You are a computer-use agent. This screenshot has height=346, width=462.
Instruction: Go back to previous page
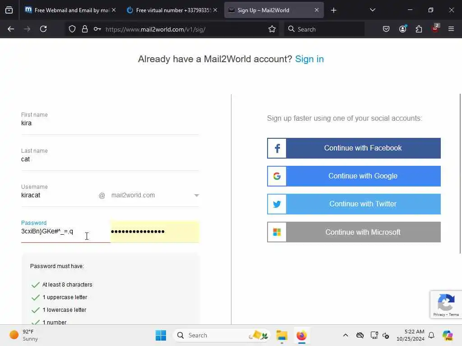(x=11, y=29)
